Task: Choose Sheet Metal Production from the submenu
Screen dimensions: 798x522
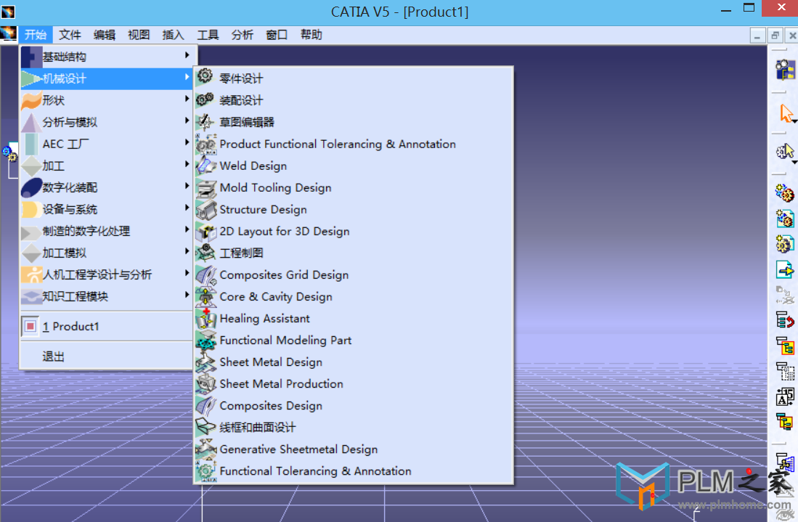Action: click(354, 383)
